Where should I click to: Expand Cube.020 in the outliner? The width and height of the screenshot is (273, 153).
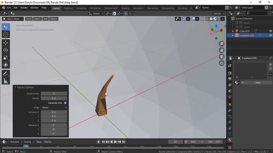pyautogui.click(x=233, y=31)
